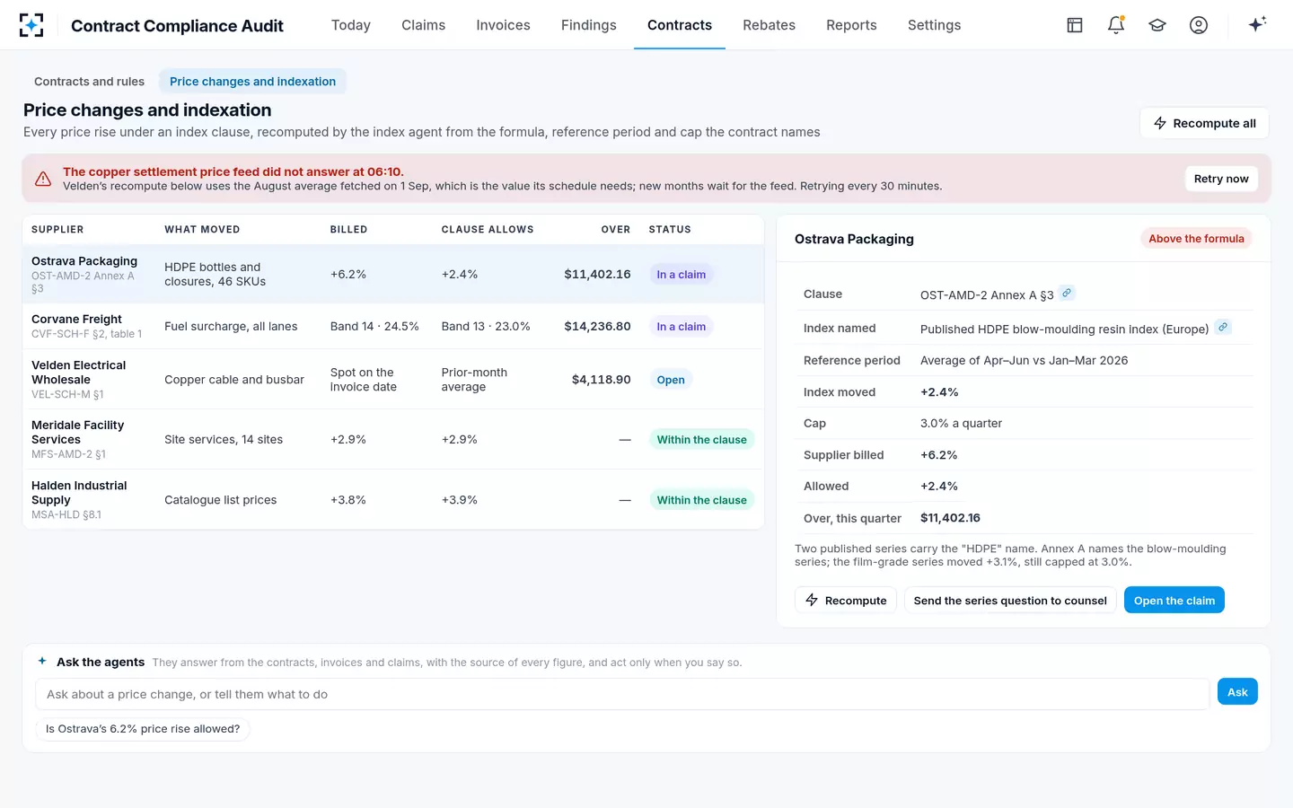Viewport: 1293px width, 808px height.
Task: Click the Within the clause badge for Meridale
Action: point(702,440)
